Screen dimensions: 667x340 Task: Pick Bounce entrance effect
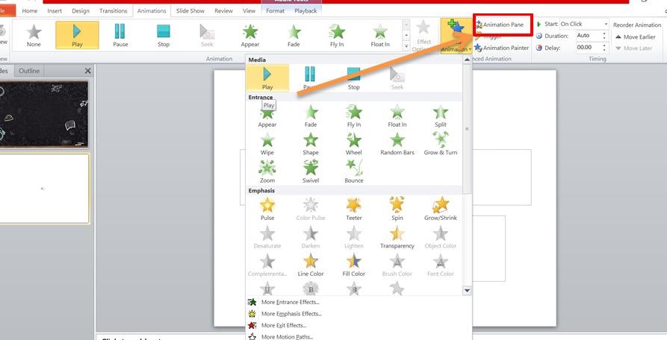[x=354, y=171]
